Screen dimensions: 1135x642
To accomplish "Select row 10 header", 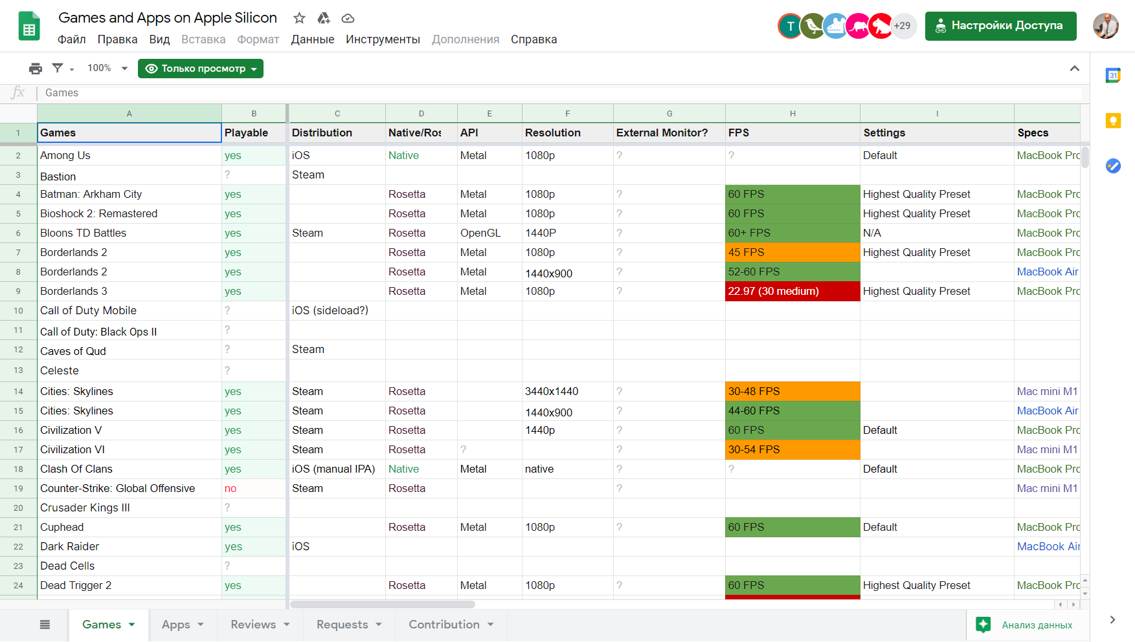I will click(18, 311).
